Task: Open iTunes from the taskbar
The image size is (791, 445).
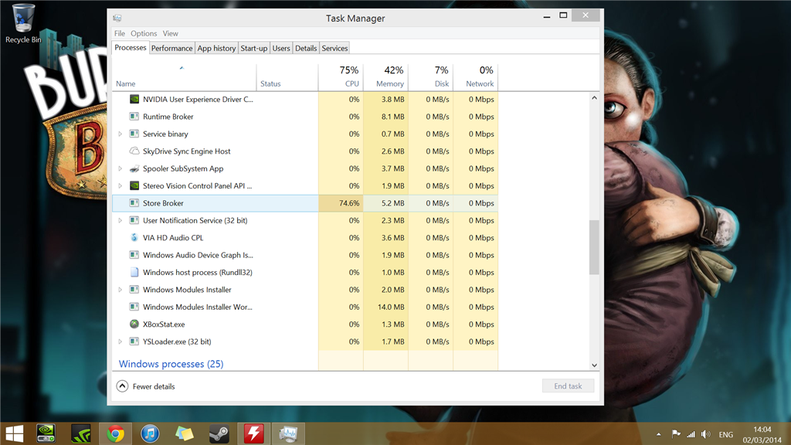Action: point(150,433)
